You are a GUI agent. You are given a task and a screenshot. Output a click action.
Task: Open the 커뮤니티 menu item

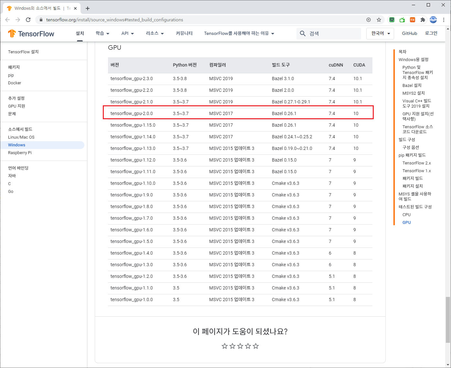(184, 33)
